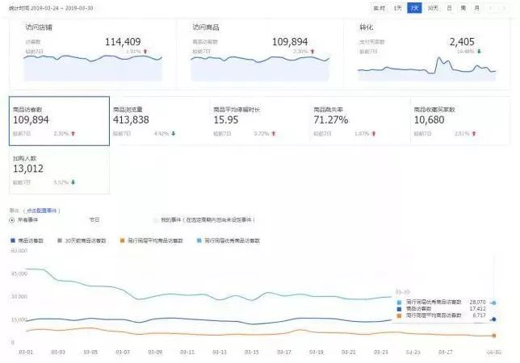520x363 pixels.
Task: Select the 1天 time range
Action: 397,8
